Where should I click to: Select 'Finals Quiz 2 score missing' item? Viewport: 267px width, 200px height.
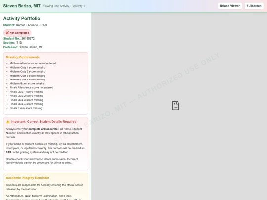[x=26, y=96]
